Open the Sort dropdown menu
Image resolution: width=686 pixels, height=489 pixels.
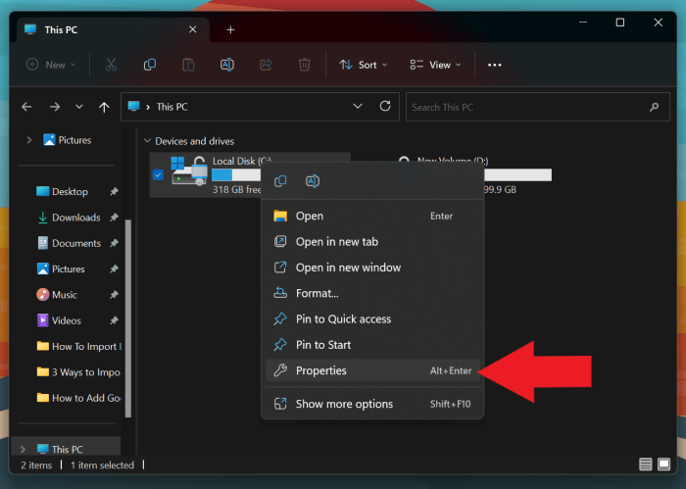[x=364, y=65]
